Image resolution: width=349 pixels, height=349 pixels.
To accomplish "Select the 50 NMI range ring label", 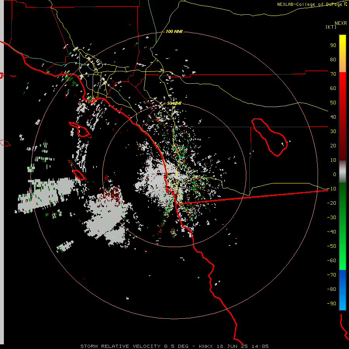I will (x=174, y=103).
